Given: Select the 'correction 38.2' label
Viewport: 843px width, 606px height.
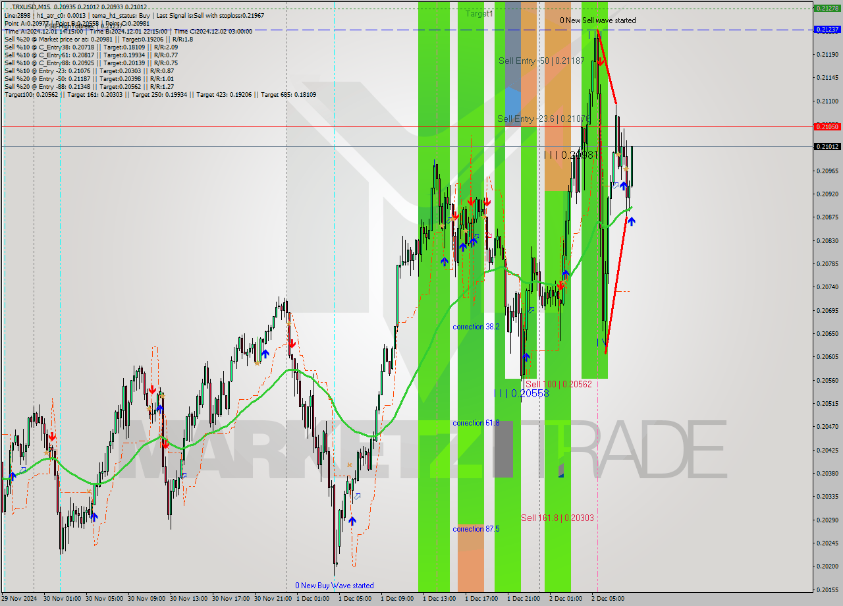Looking at the screenshot, I should point(476,327).
